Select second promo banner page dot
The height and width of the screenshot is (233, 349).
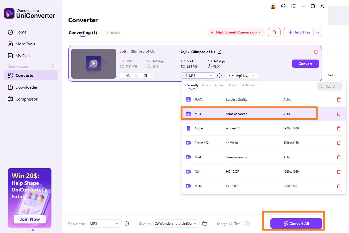tap(33, 230)
